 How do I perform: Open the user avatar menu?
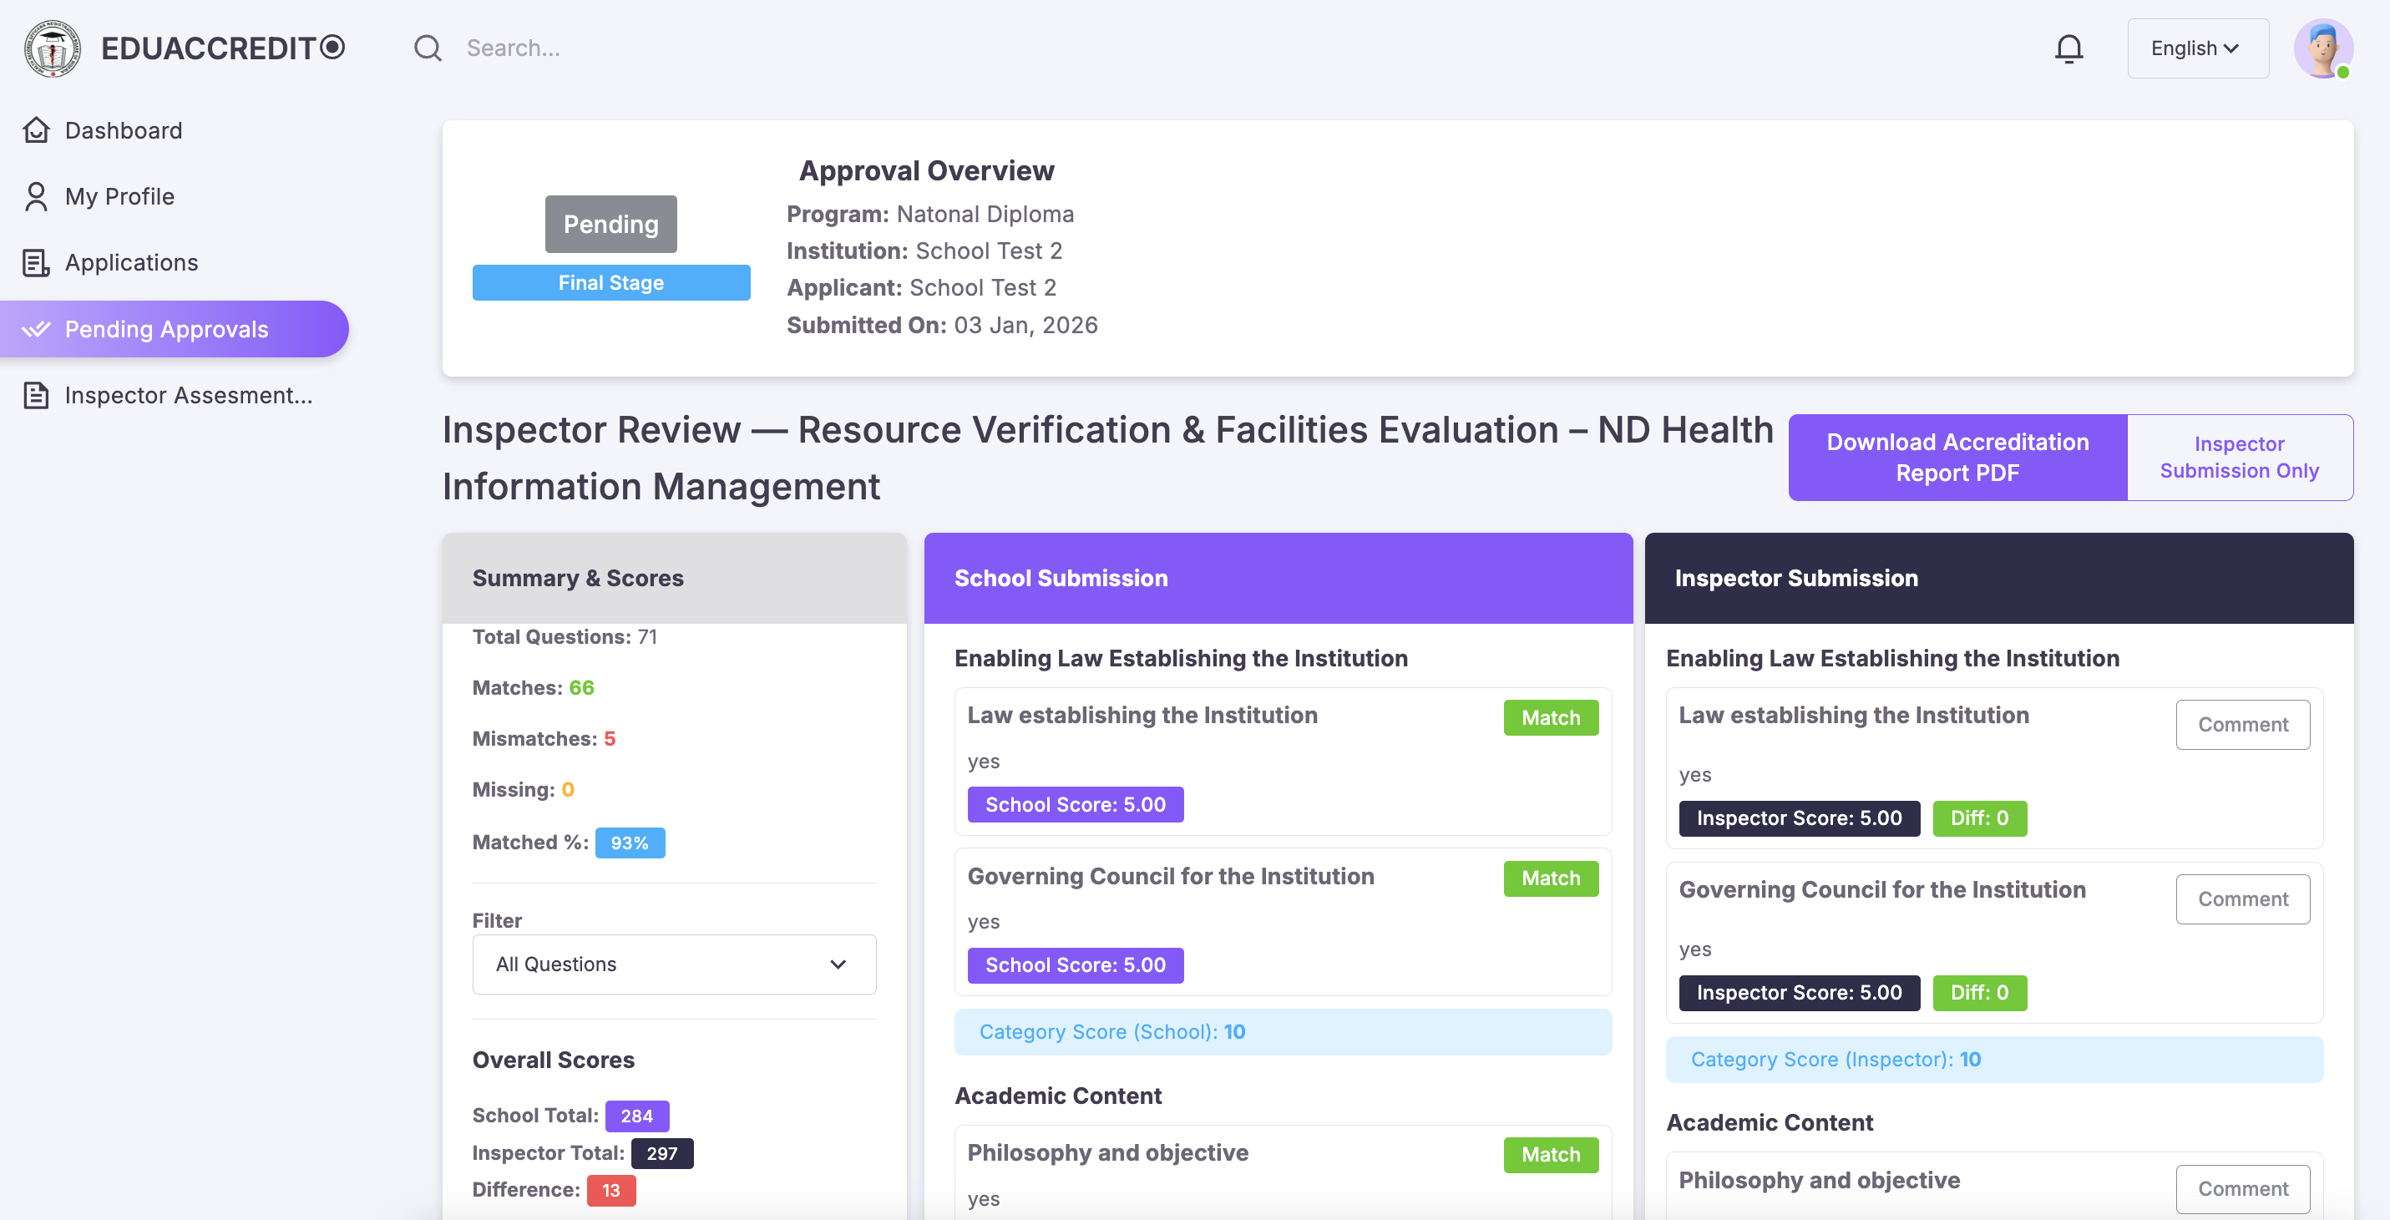(2322, 48)
